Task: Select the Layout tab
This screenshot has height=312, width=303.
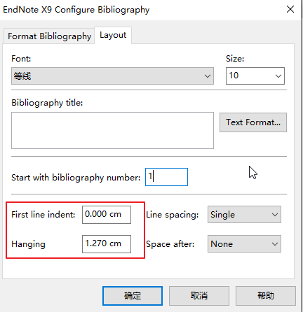Action: coord(113,35)
